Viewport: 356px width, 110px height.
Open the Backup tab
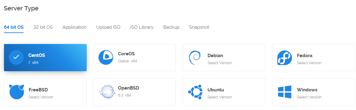click(x=171, y=27)
